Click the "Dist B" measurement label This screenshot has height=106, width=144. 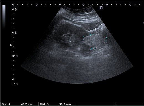point(44,104)
